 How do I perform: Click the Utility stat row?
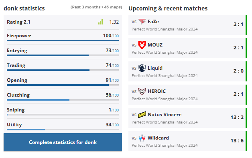tap(63, 126)
